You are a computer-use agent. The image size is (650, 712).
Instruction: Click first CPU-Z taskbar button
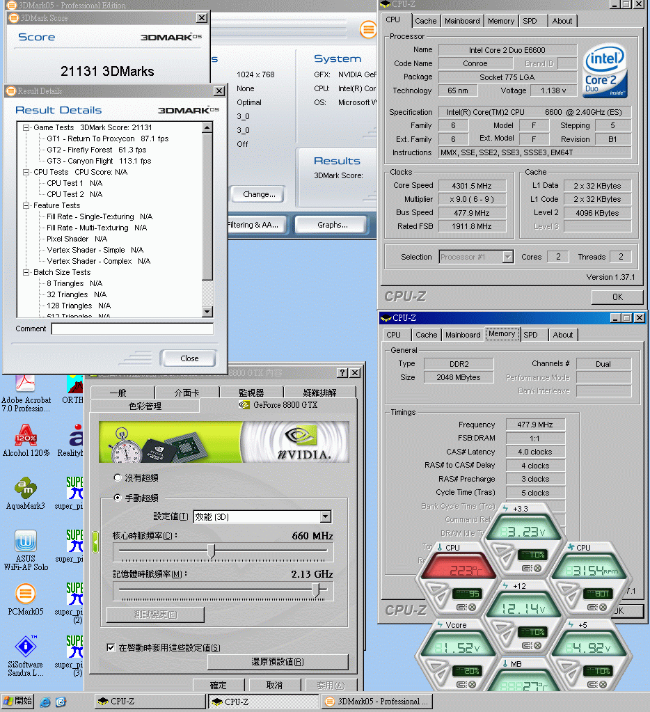click(x=150, y=702)
